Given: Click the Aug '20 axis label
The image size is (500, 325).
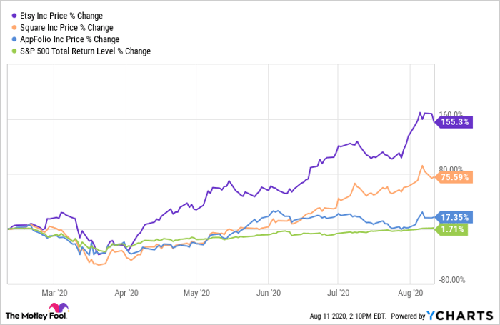Looking at the screenshot, I should tap(409, 292).
